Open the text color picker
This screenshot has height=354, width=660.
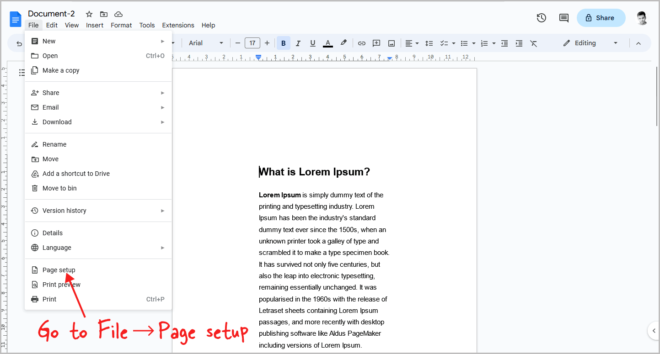(x=327, y=43)
